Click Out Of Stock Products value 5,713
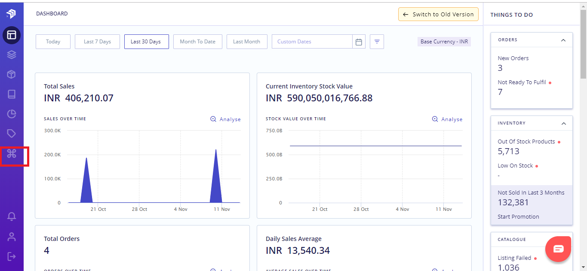Screen dimensions: 587x271 coord(509,151)
